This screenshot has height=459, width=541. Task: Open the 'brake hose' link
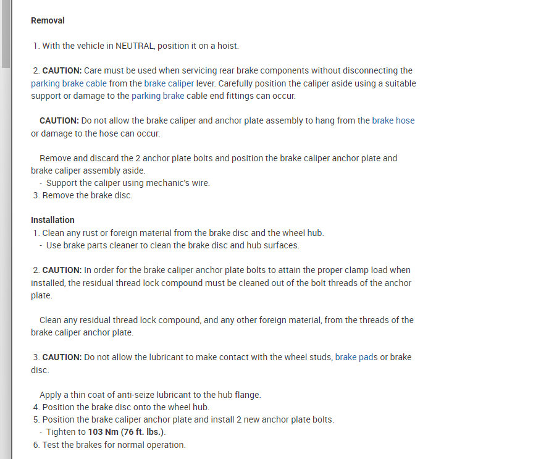(x=393, y=120)
